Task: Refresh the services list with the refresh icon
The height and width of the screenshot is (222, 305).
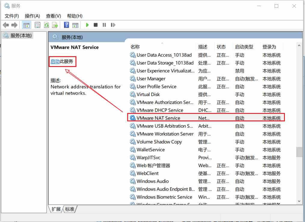Action: [46, 25]
